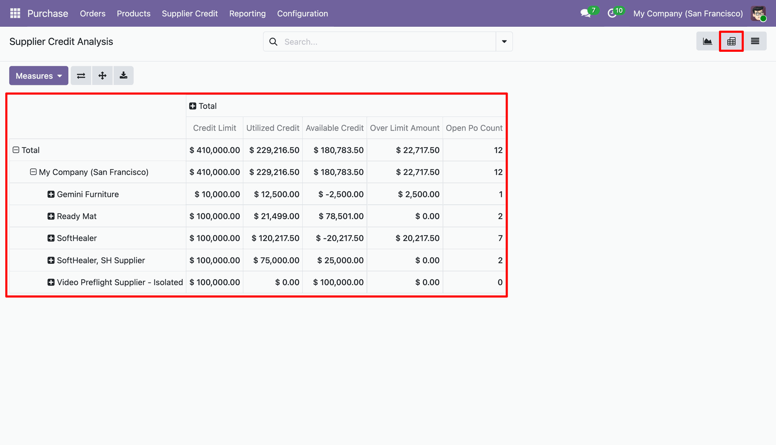This screenshot has width=776, height=445.
Task: Open the user avatar menu
Action: pyautogui.click(x=759, y=13)
